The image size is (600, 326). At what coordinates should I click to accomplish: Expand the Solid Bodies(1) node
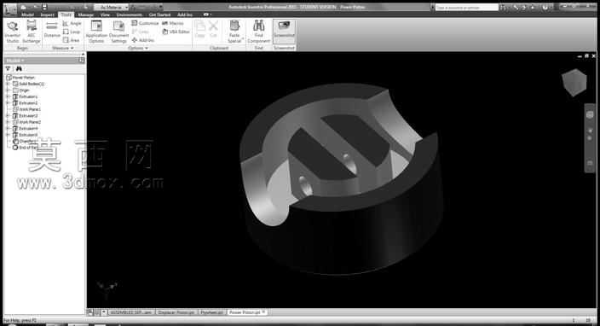[8, 84]
